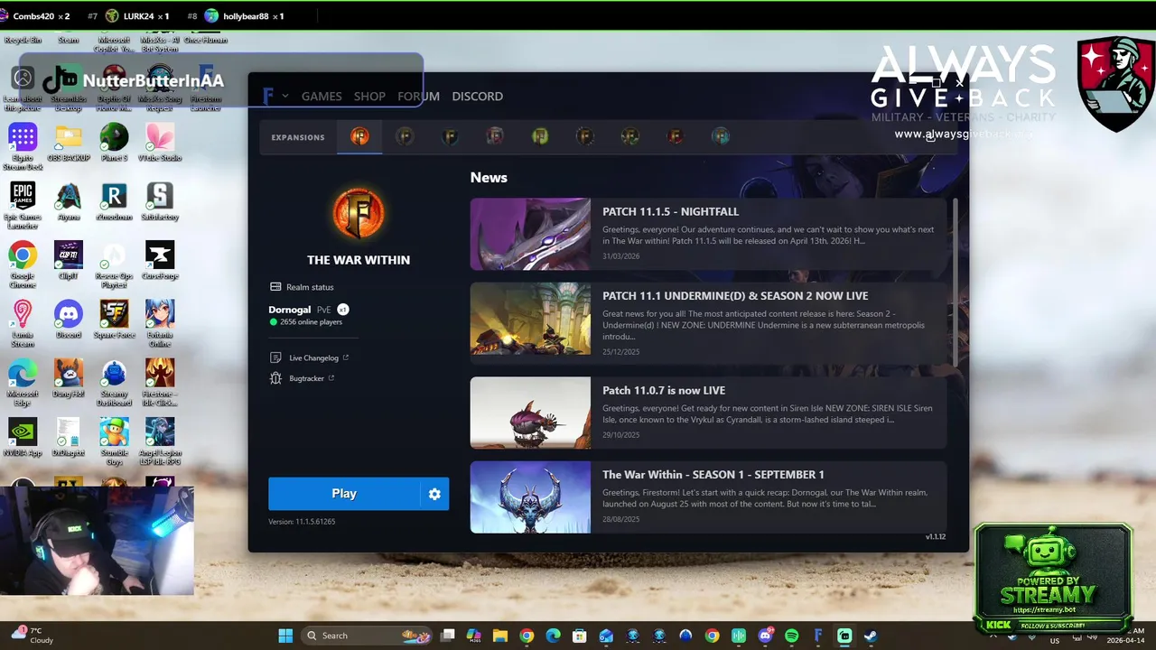This screenshot has width=1156, height=650.
Task: Open Satisfactory desktop shortcut
Action: coord(160,201)
